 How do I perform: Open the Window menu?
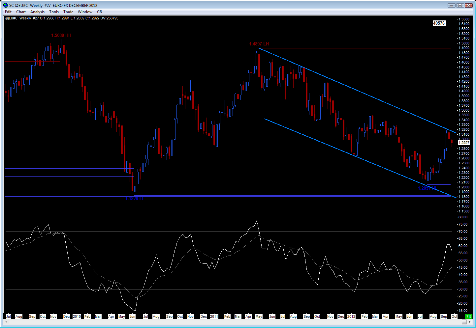(x=85, y=12)
